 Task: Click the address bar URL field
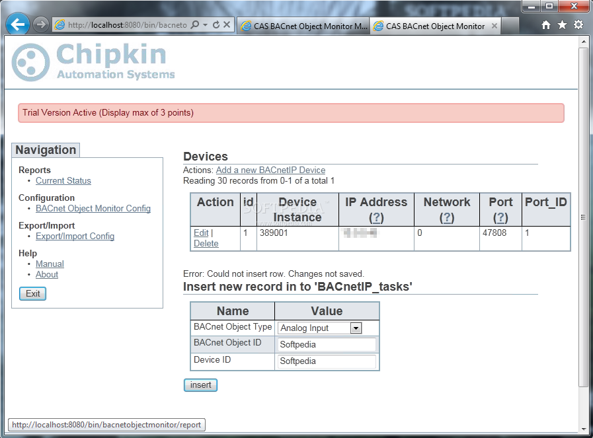click(128, 25)
